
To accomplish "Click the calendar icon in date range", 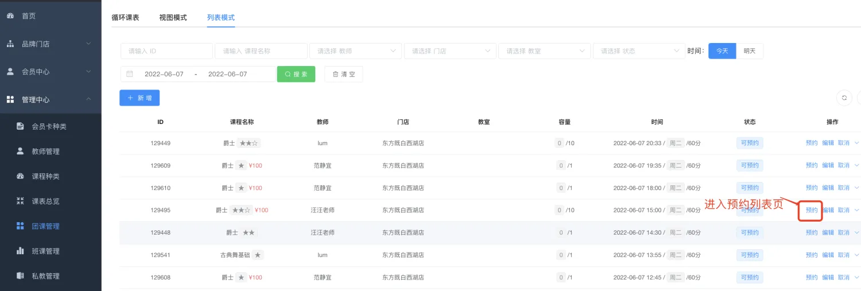I will [130, 74].
